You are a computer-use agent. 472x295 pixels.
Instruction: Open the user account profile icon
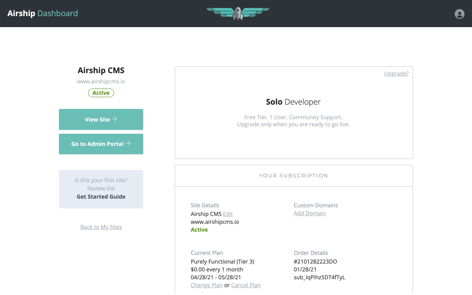[459, 14]
